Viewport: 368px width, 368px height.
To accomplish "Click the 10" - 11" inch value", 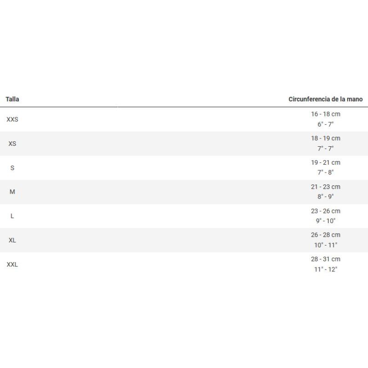I will [326, 245].
